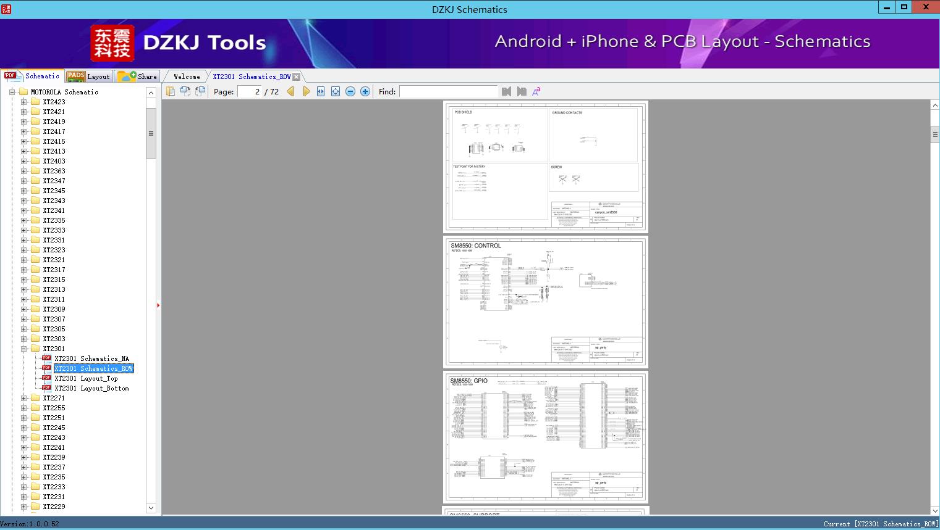Go to the next page with the right arrow
Image resolution: width=940 pixels, height=530 pixels.
(306, 91)
